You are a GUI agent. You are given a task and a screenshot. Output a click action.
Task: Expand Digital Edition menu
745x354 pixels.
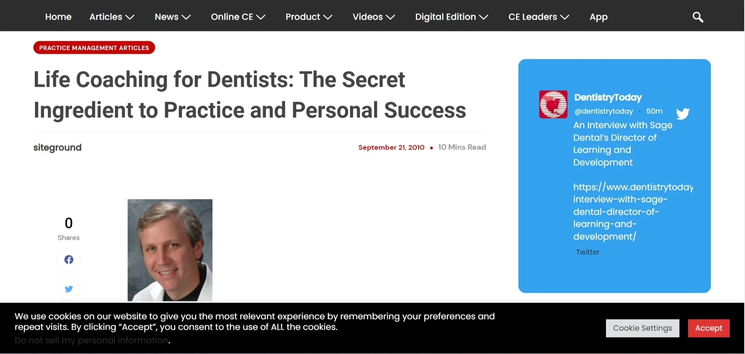coord(452,17)
